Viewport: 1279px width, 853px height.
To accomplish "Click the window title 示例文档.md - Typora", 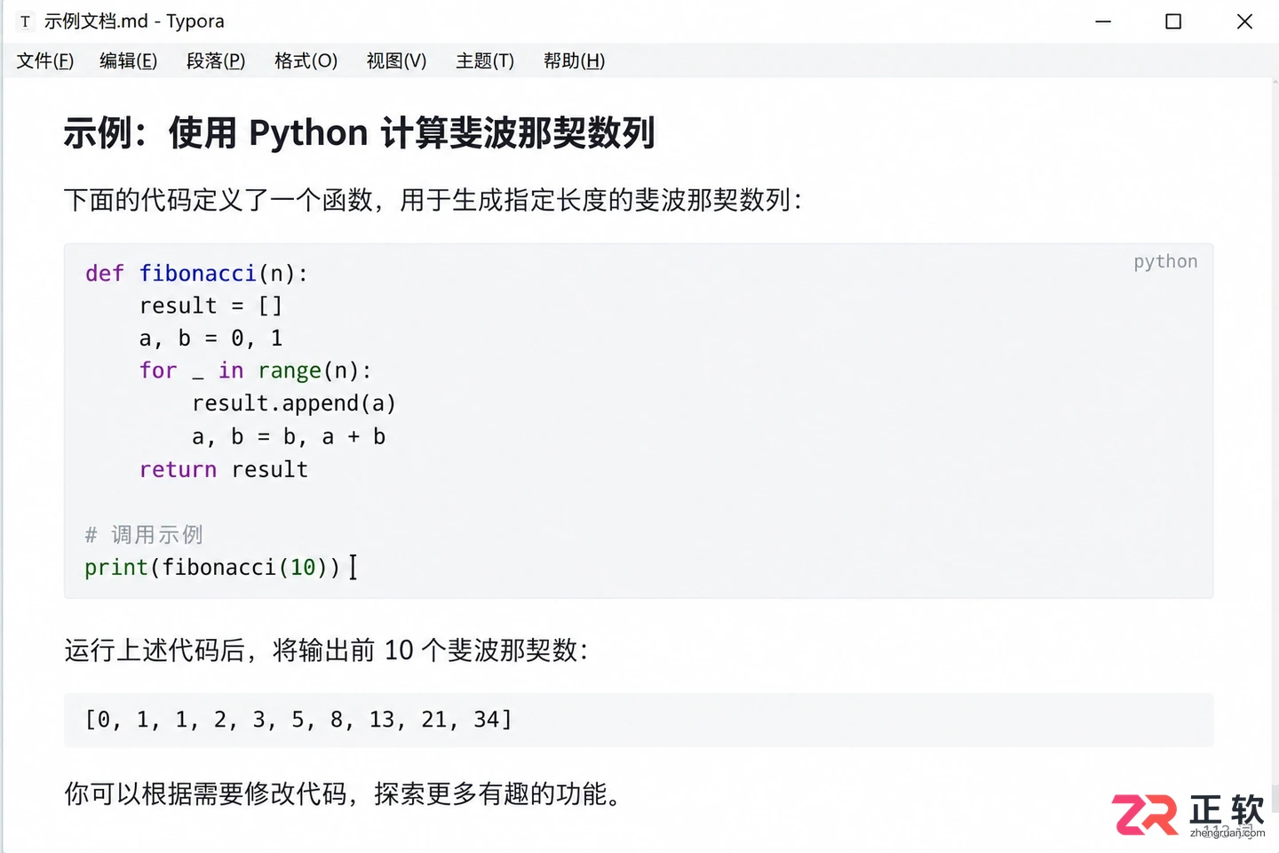I will pos(134,21).
